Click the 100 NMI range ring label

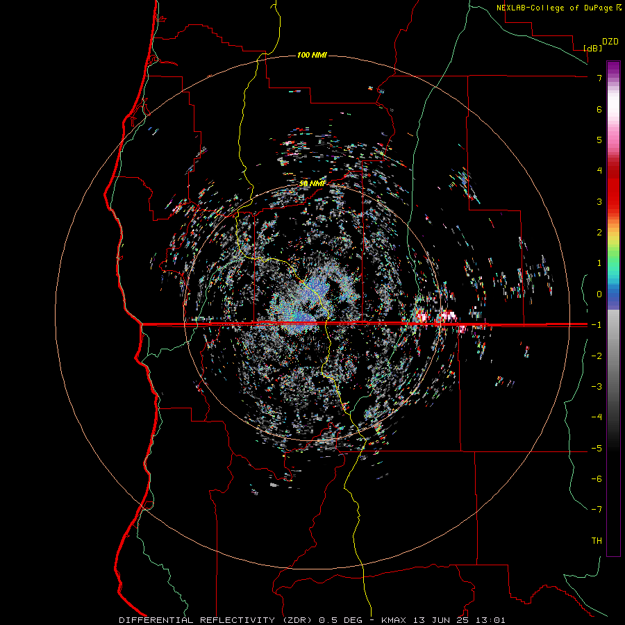tap(312, 55)
